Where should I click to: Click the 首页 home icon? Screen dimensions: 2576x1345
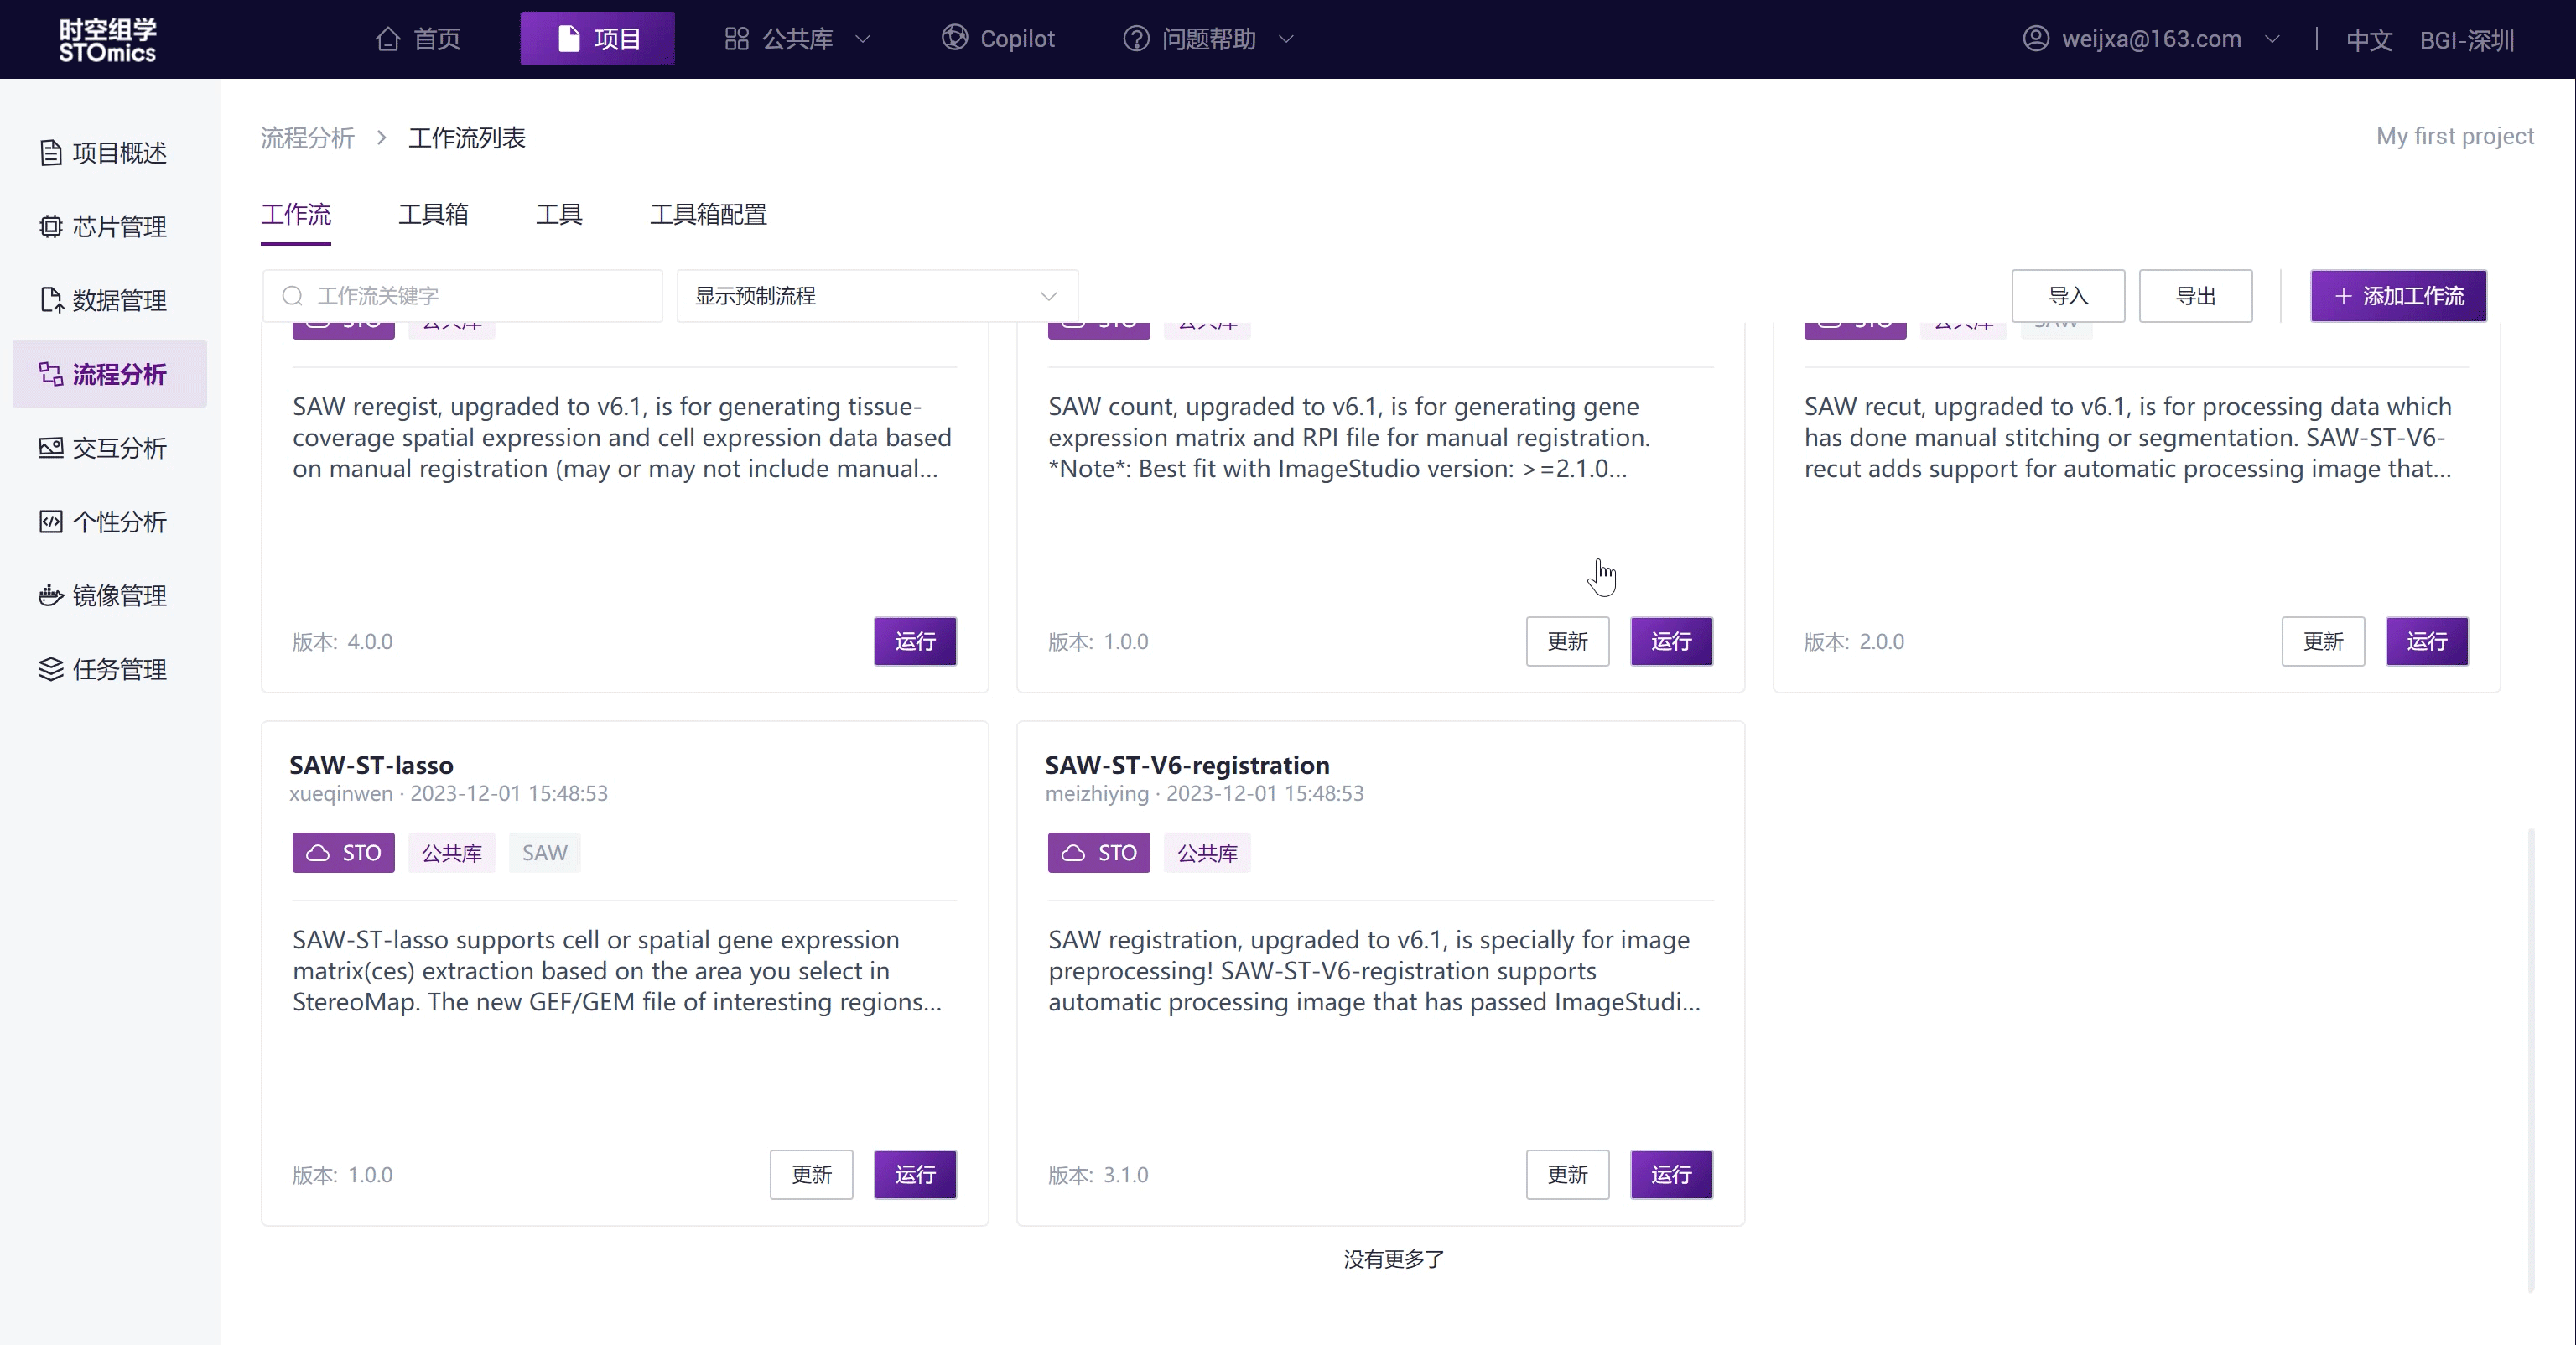(388, 39)
